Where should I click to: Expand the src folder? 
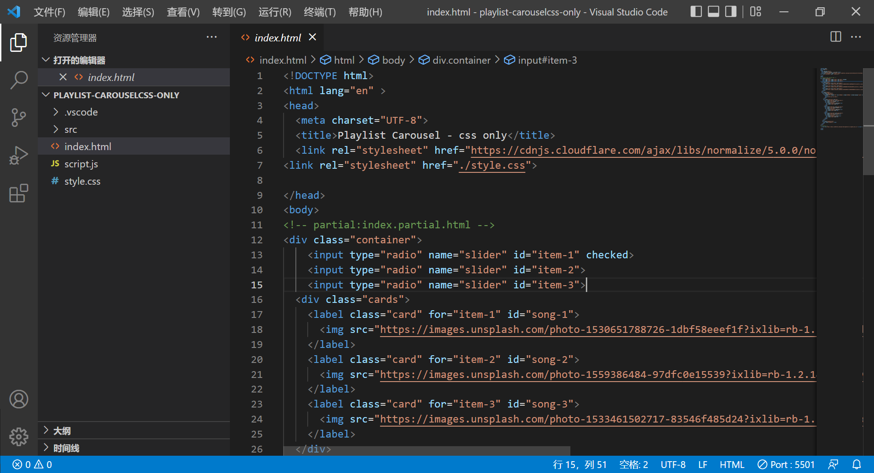(134, 129)
